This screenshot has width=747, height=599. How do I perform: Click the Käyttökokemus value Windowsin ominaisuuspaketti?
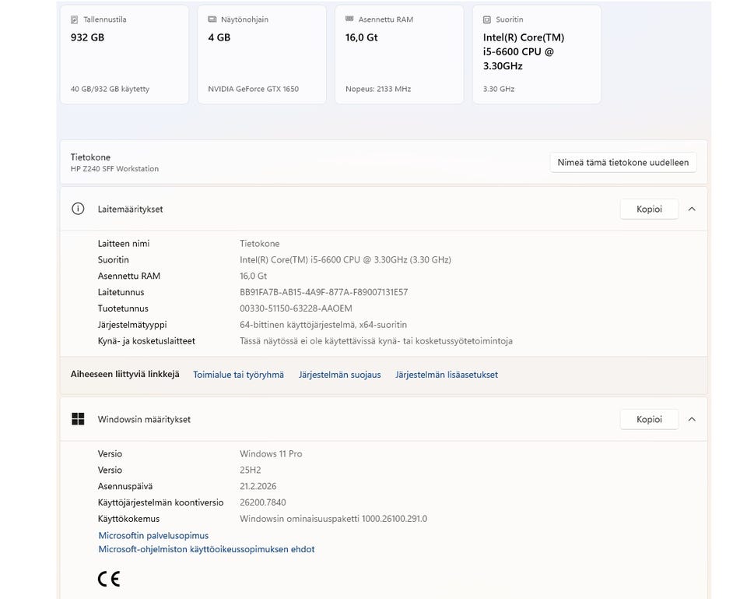point(334,519)
